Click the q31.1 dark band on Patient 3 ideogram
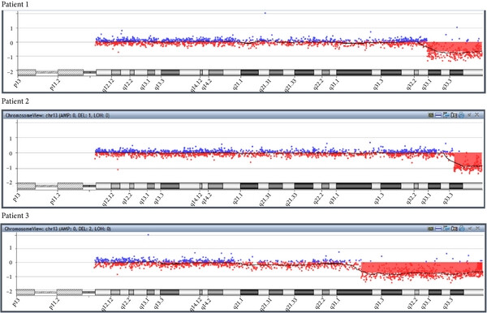Viewport: 487px width, 313px height. (355, 292)
